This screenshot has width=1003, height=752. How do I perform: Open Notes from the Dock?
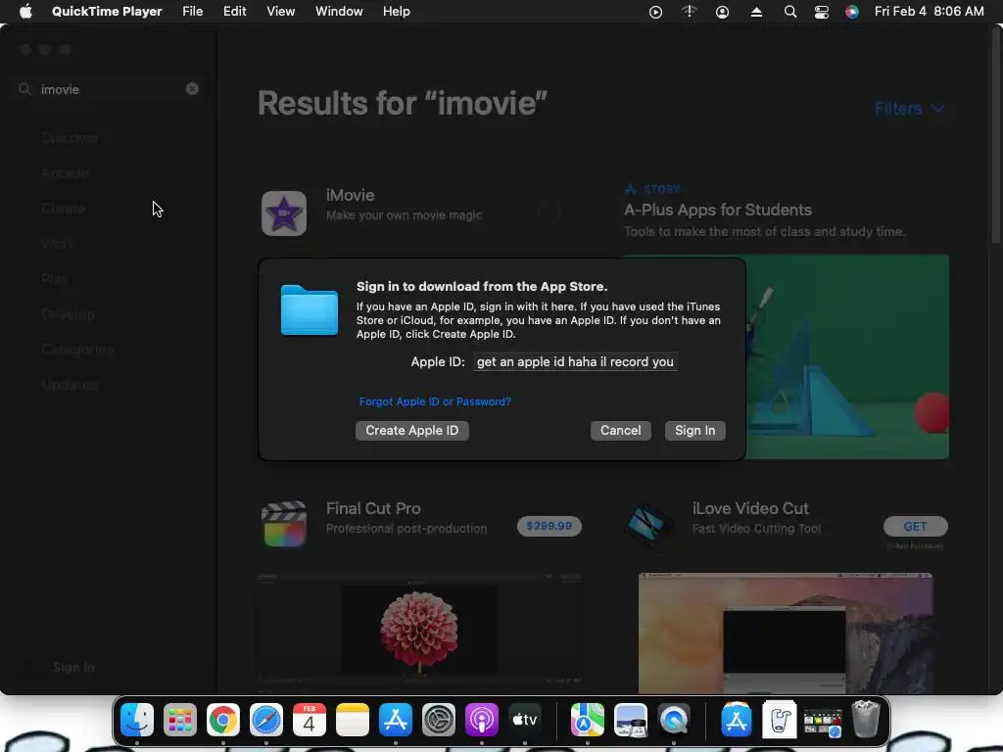[353, 720]
